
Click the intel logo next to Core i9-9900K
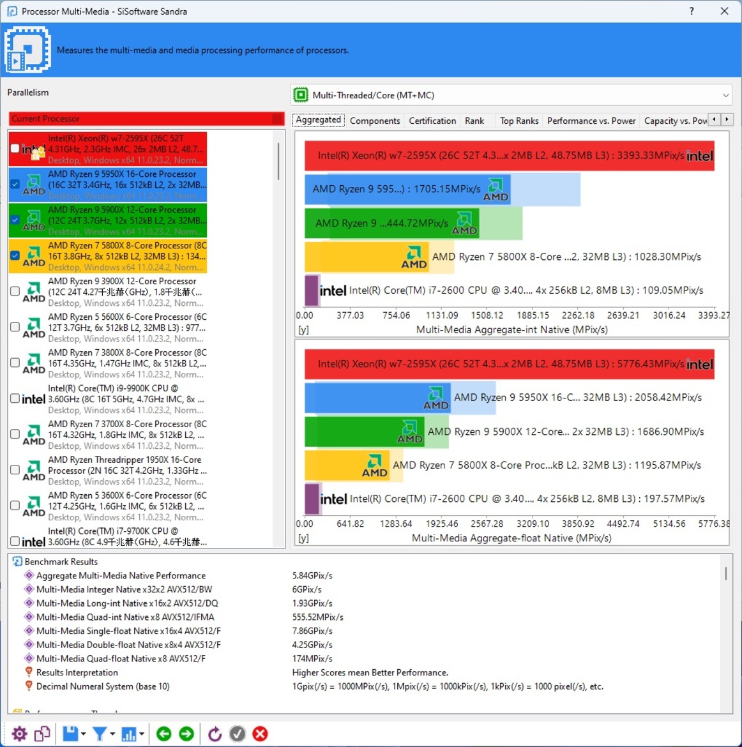coord(34,399)
